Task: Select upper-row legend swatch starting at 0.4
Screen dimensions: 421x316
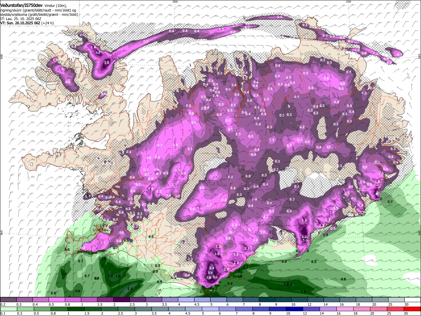Action: (40, 300)
